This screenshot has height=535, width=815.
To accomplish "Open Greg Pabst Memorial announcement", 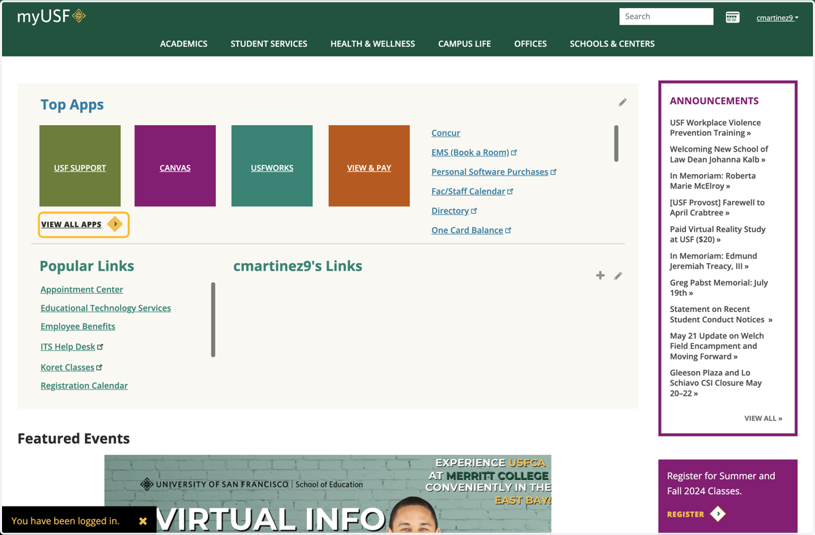I will (719, 288).
